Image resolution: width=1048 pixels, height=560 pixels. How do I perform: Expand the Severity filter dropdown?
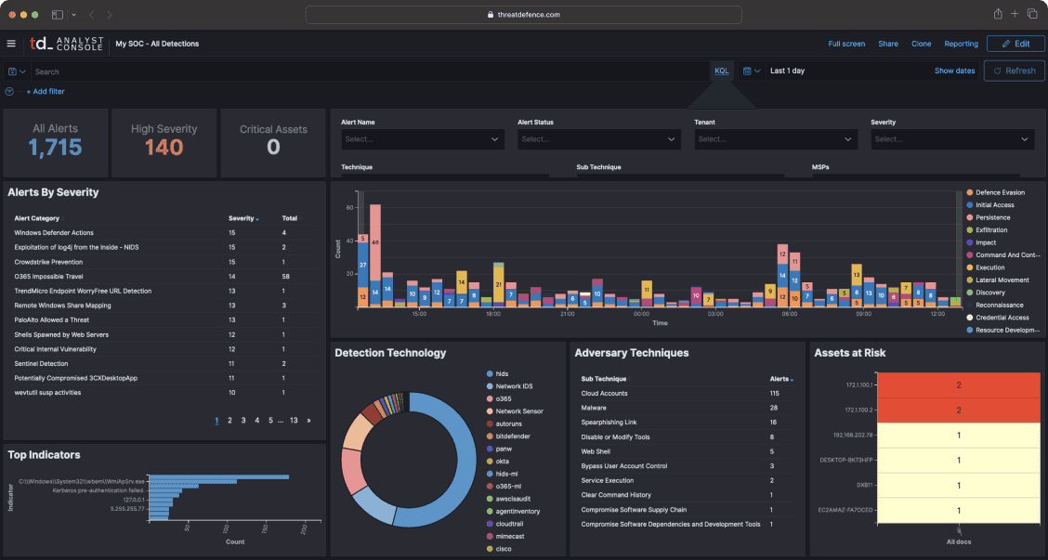(x=952, y=139)
